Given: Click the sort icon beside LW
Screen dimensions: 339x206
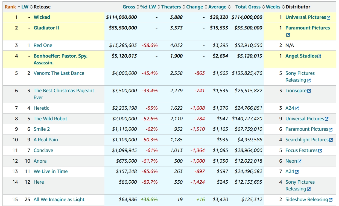Looking at the screenshot, I should (31, 7).
